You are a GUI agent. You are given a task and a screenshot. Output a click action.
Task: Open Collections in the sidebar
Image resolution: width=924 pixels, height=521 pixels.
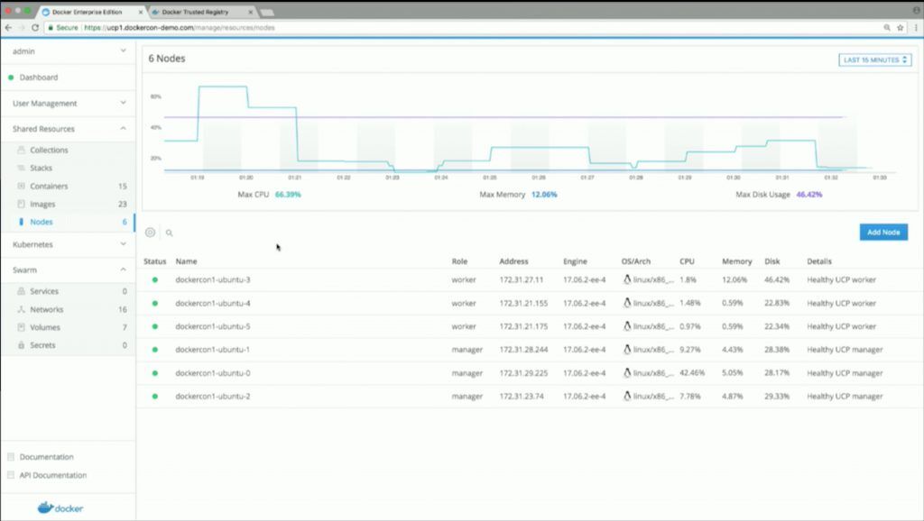[49, 151]
